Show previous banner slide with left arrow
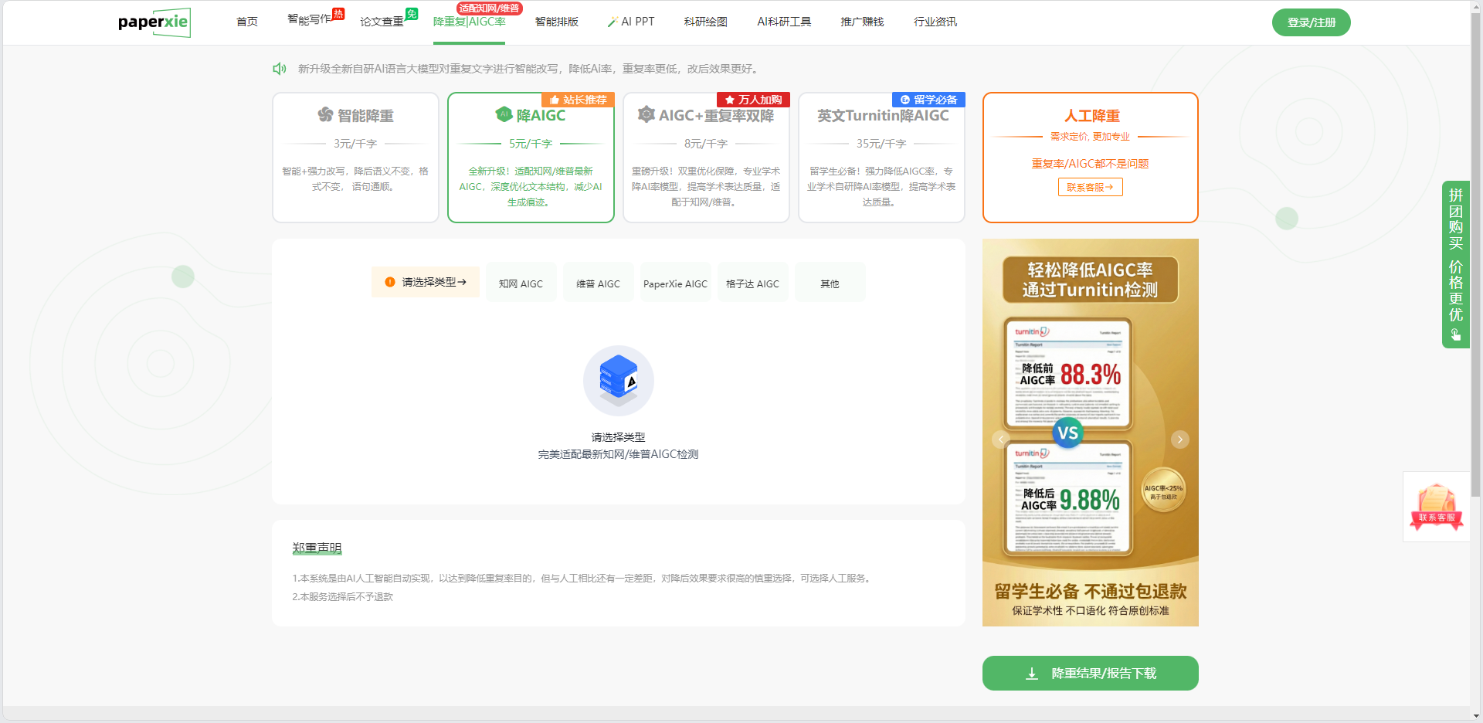Viewport: 1483px width, 723px height. 1001,440
